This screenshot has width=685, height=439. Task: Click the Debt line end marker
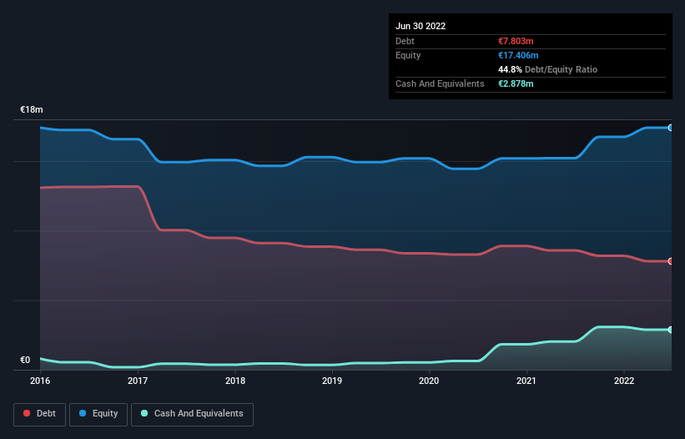pyautogui.click(x=671, y=261)
